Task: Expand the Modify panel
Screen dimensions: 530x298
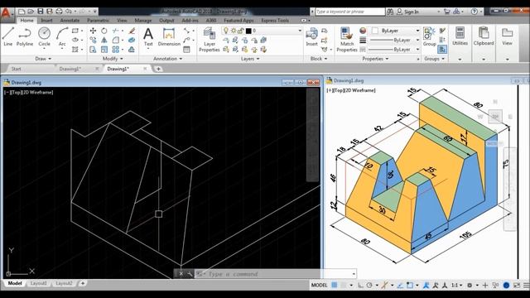Action: [x=113, y=59]
